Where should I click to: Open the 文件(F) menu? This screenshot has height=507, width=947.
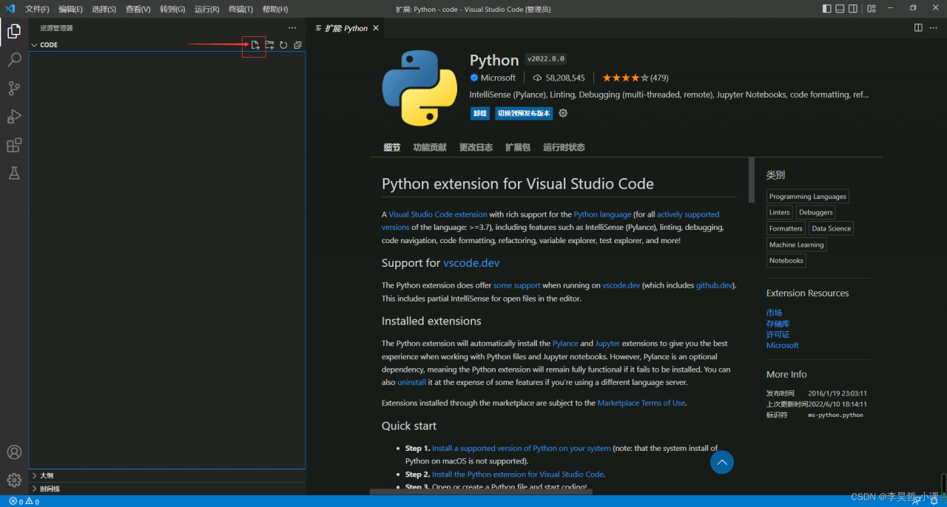[37, 9]
